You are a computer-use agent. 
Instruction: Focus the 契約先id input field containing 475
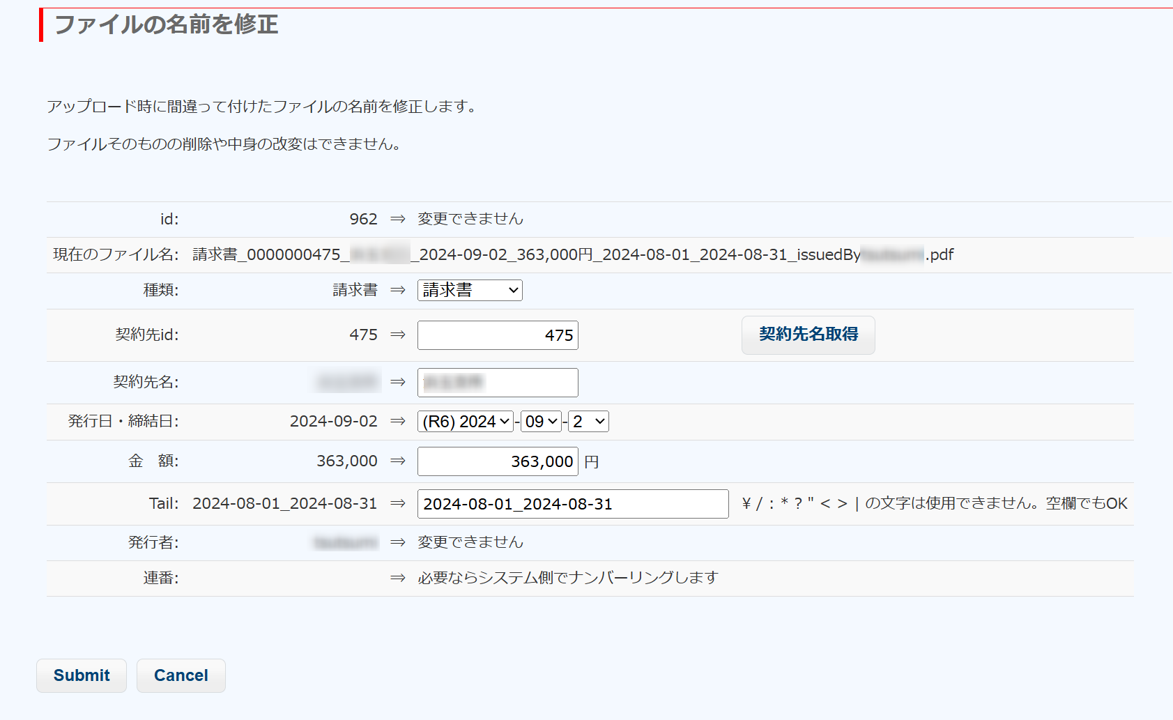pyautogui.click(x=498, y=335)
